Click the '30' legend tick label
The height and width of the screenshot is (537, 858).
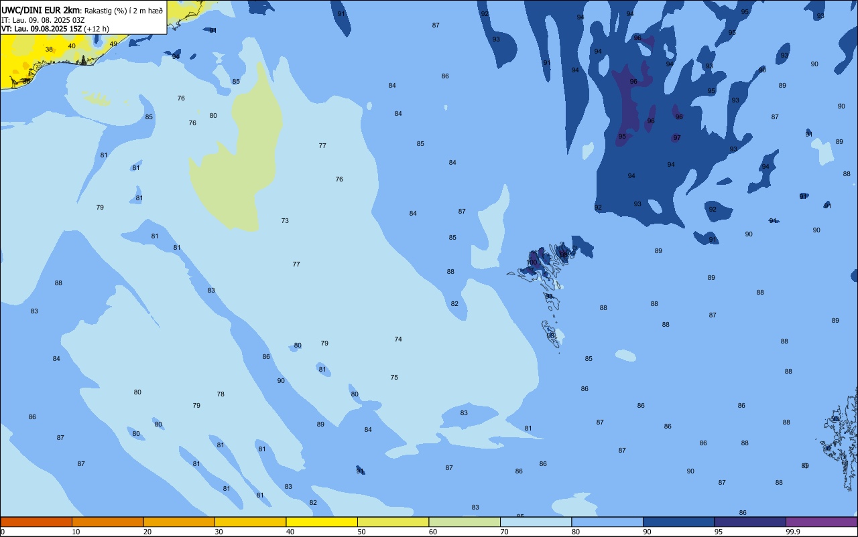219,532
